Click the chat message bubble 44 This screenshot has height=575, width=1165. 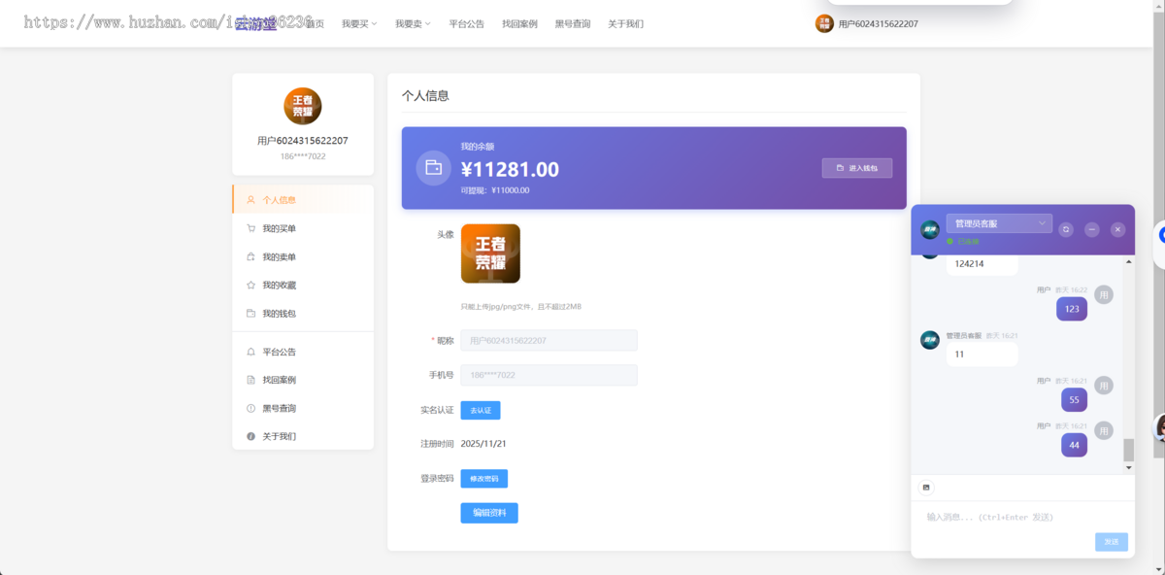tap(1074, 445)
